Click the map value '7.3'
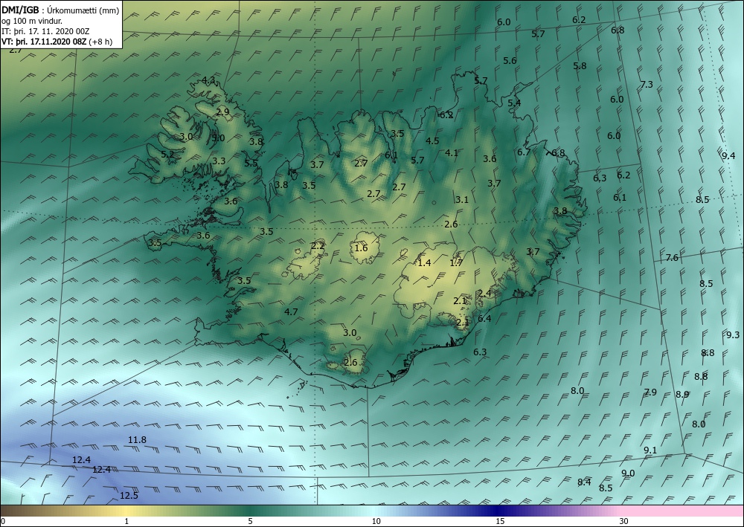The image size is (744, 527). pos(647,85)
